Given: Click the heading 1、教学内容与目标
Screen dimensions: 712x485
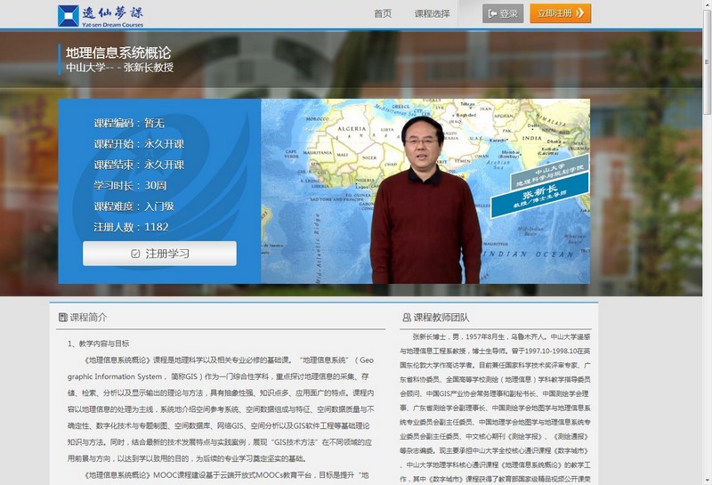Looking at the screenshot, I should tap(98, 344).
